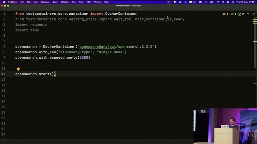The image size is (257, 144).
Task: Open the Siri menu bar icon
Action: coord(233,2)
